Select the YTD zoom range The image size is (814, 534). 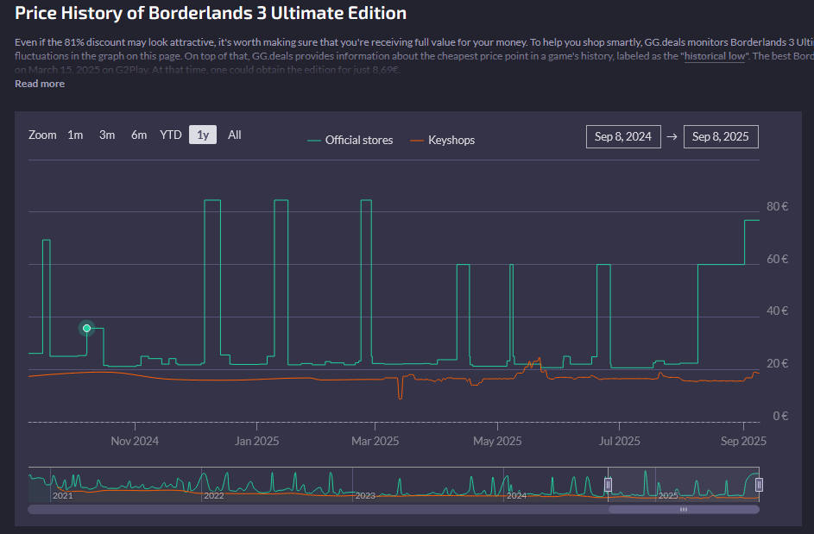coord(171,135)
